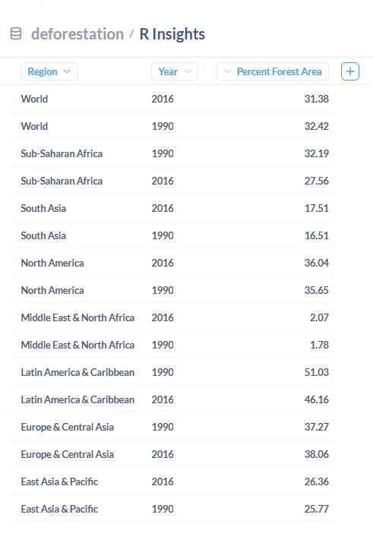Open the Region column header dropdown

click(49, 71)
